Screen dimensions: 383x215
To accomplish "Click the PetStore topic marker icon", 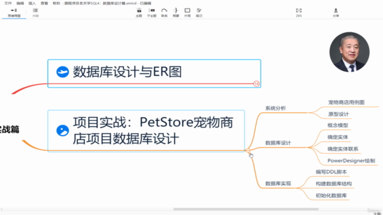I will (x=62, y=130).
